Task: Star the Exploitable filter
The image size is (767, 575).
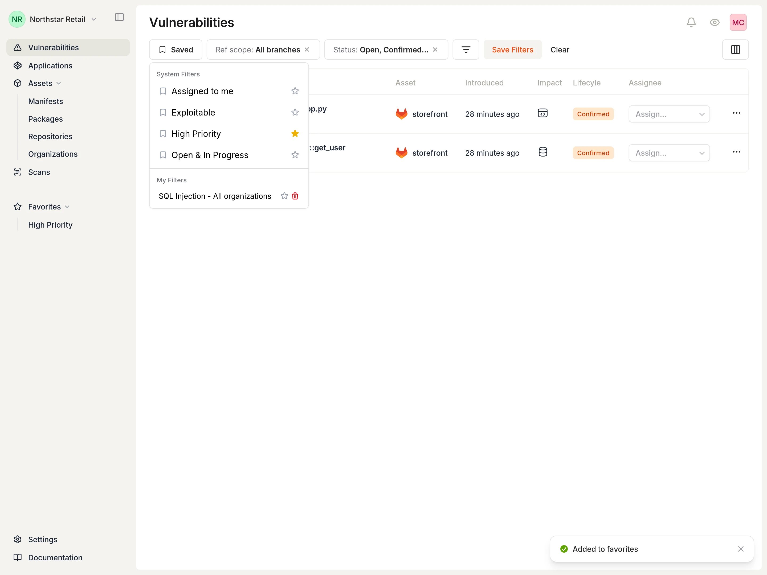Action: (295, 112)
